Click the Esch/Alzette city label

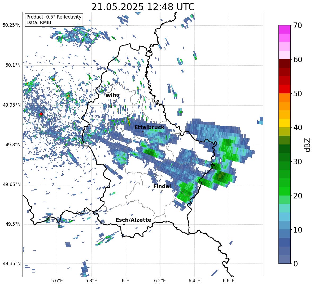tap(133, 220)
